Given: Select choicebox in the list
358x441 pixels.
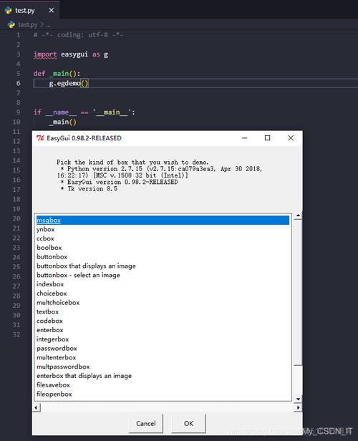Looking at the screenshot, I should (163, 294).
